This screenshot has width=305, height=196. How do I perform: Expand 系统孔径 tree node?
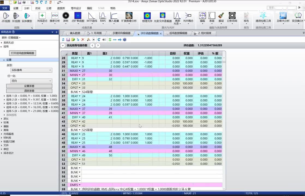tap(2, 42)
